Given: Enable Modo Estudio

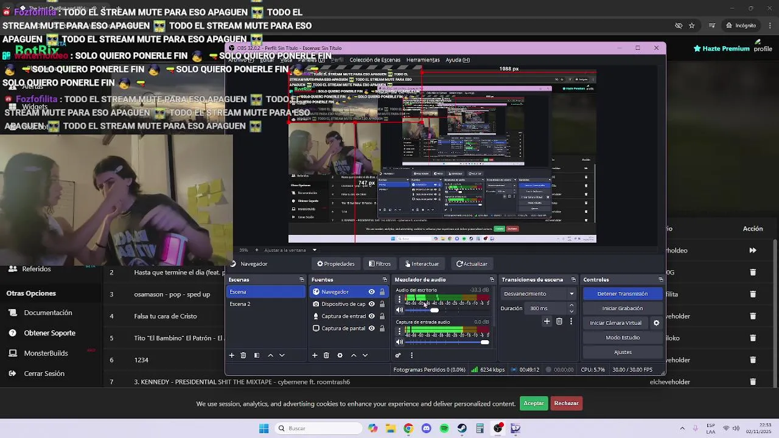Looking at the screenshot, I should 622,338.
